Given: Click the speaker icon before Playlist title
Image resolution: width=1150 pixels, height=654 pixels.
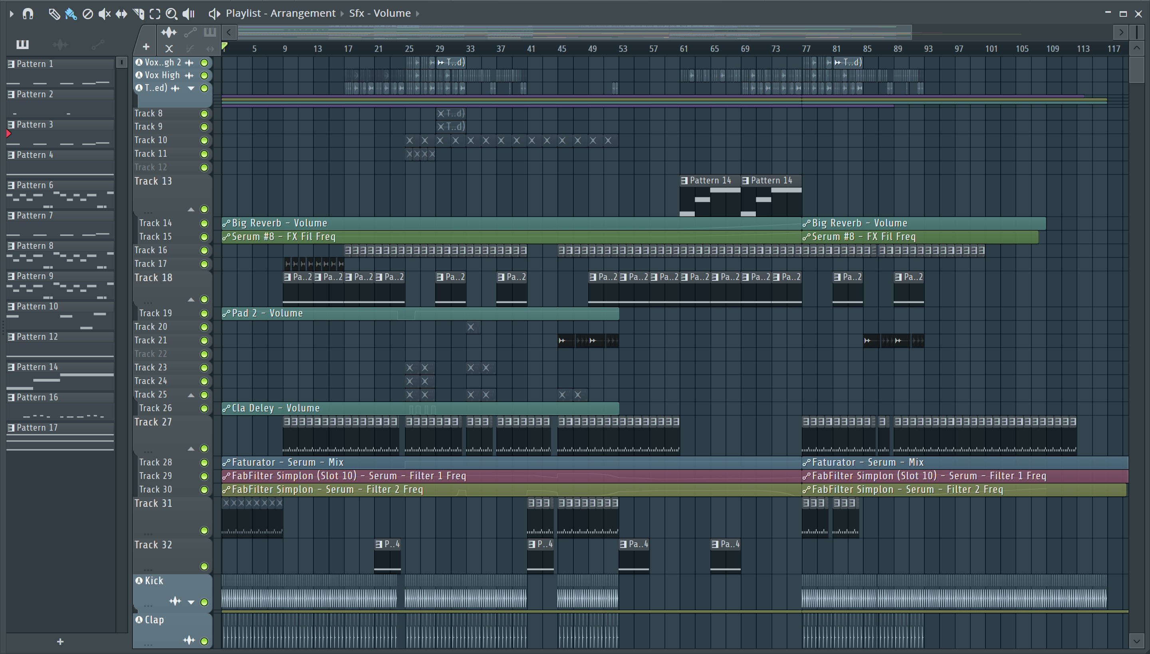Looking at the screenshot, I should 214,14.
